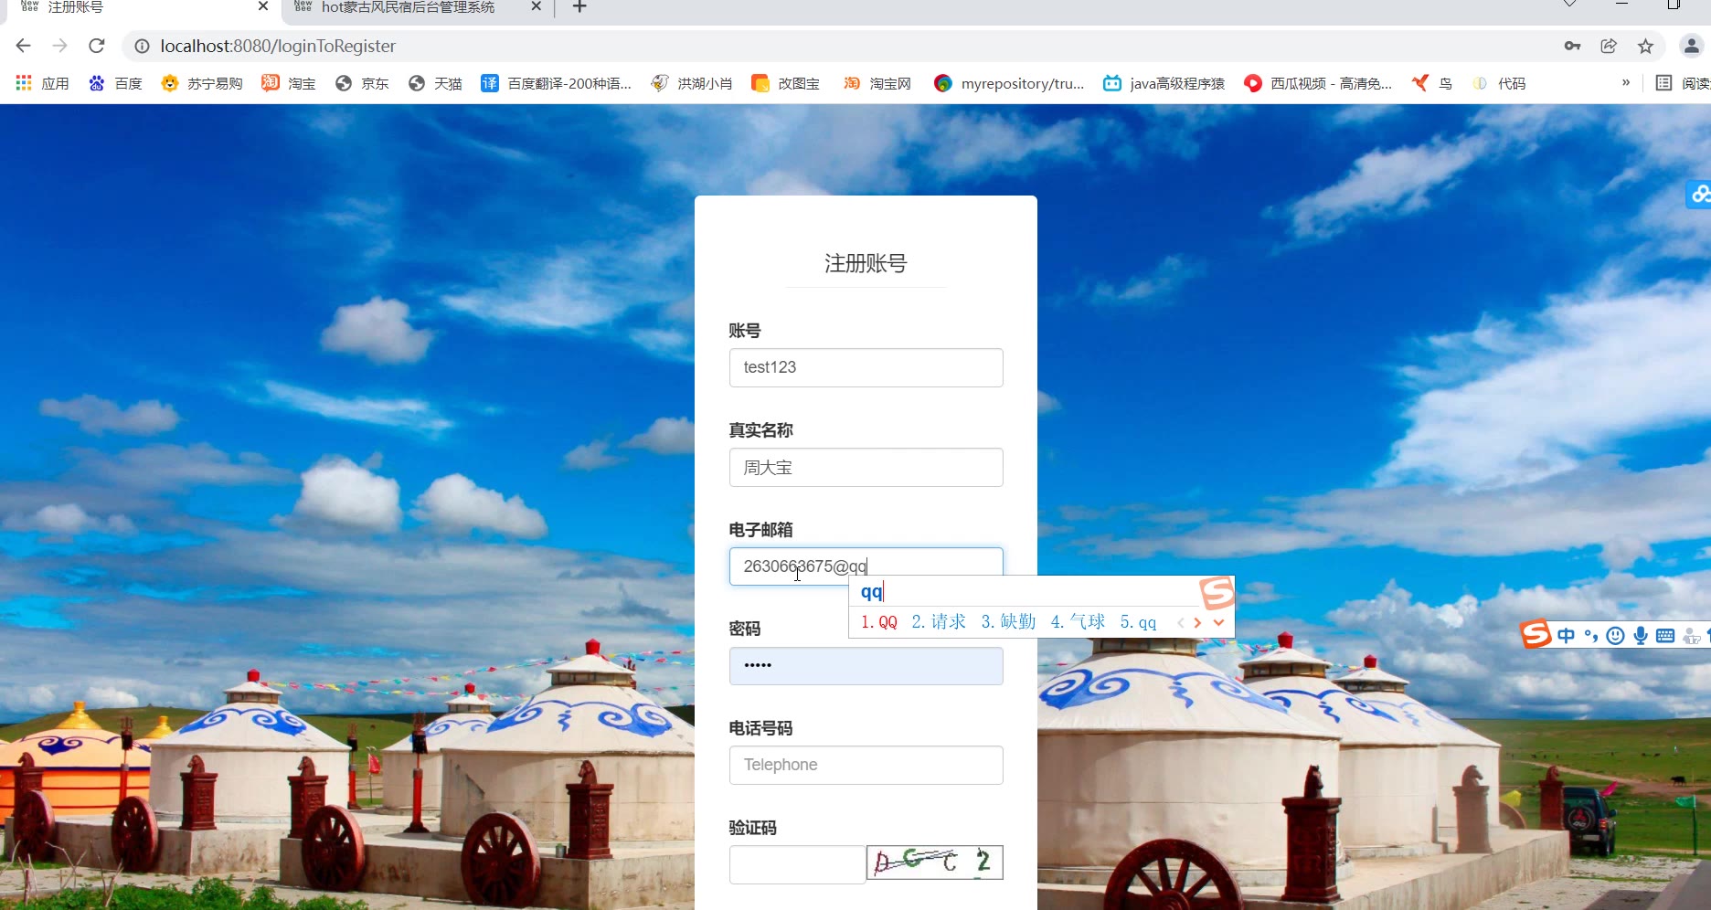Click the 账号 input field
Image resolution: width=1711 pixels, height=910 pixels.
(866, 367)
